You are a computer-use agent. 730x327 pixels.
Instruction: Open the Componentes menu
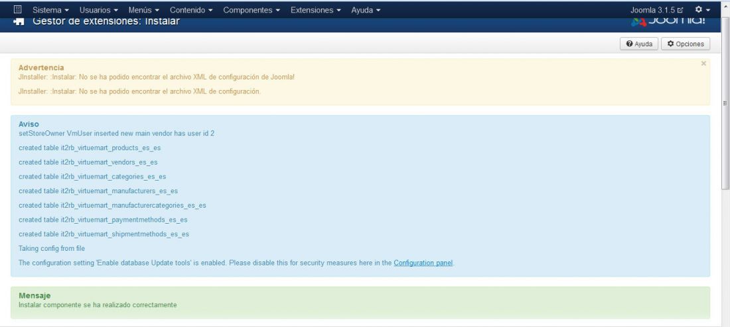[x=252, y=10]
